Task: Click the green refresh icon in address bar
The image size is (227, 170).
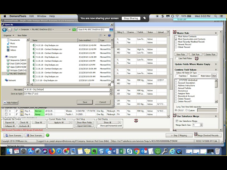Action: (74, 29)
